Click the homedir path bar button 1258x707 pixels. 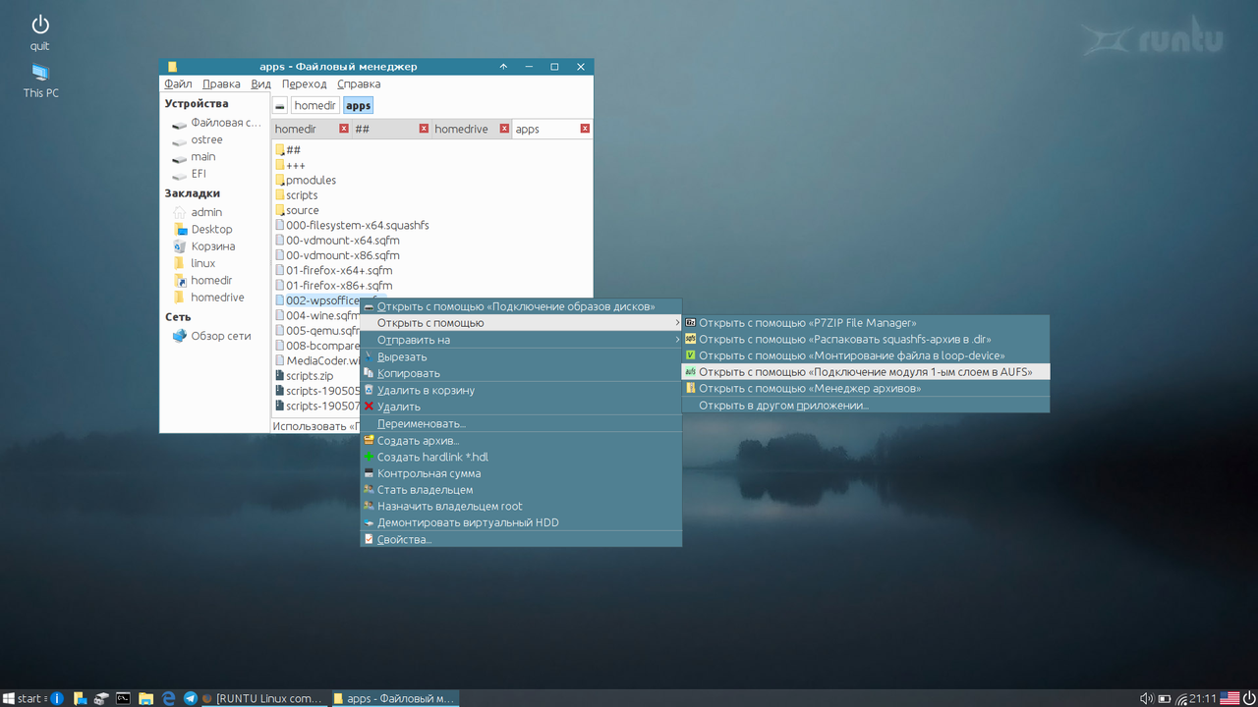point(314,105)
